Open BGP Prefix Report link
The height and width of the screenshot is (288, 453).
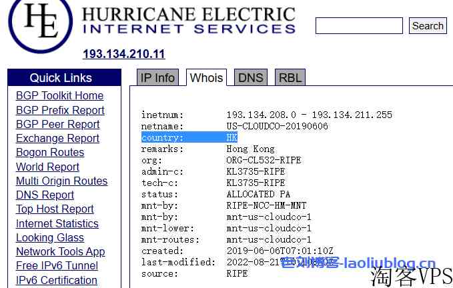(x=61, y=110)
